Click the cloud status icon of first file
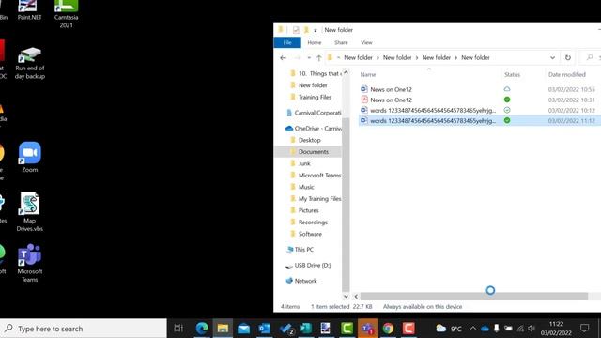 [507, 89]
